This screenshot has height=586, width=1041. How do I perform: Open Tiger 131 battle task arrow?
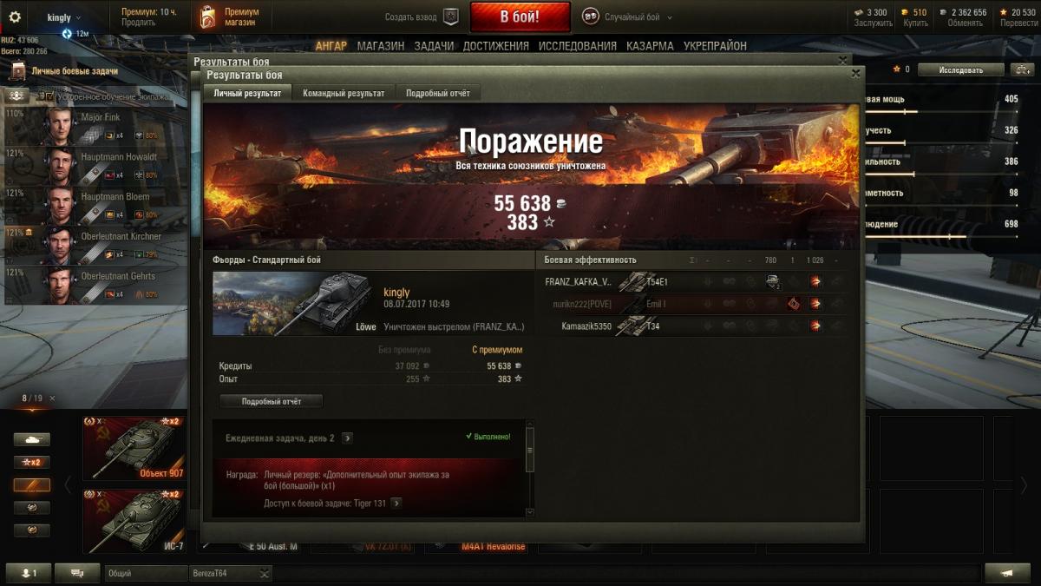pos(396,503)
